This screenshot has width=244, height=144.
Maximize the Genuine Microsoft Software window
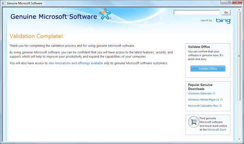pyautogui.click(x=229, y=2)
